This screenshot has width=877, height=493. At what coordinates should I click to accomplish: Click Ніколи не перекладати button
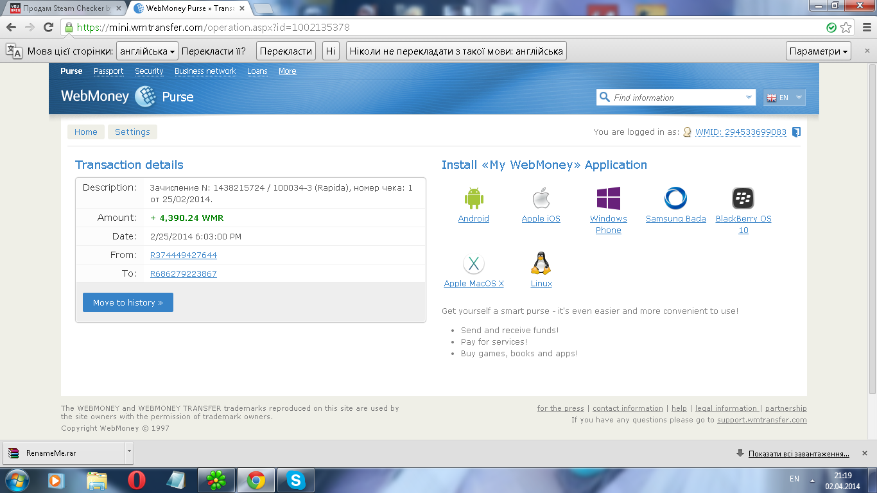coord(456,51)
